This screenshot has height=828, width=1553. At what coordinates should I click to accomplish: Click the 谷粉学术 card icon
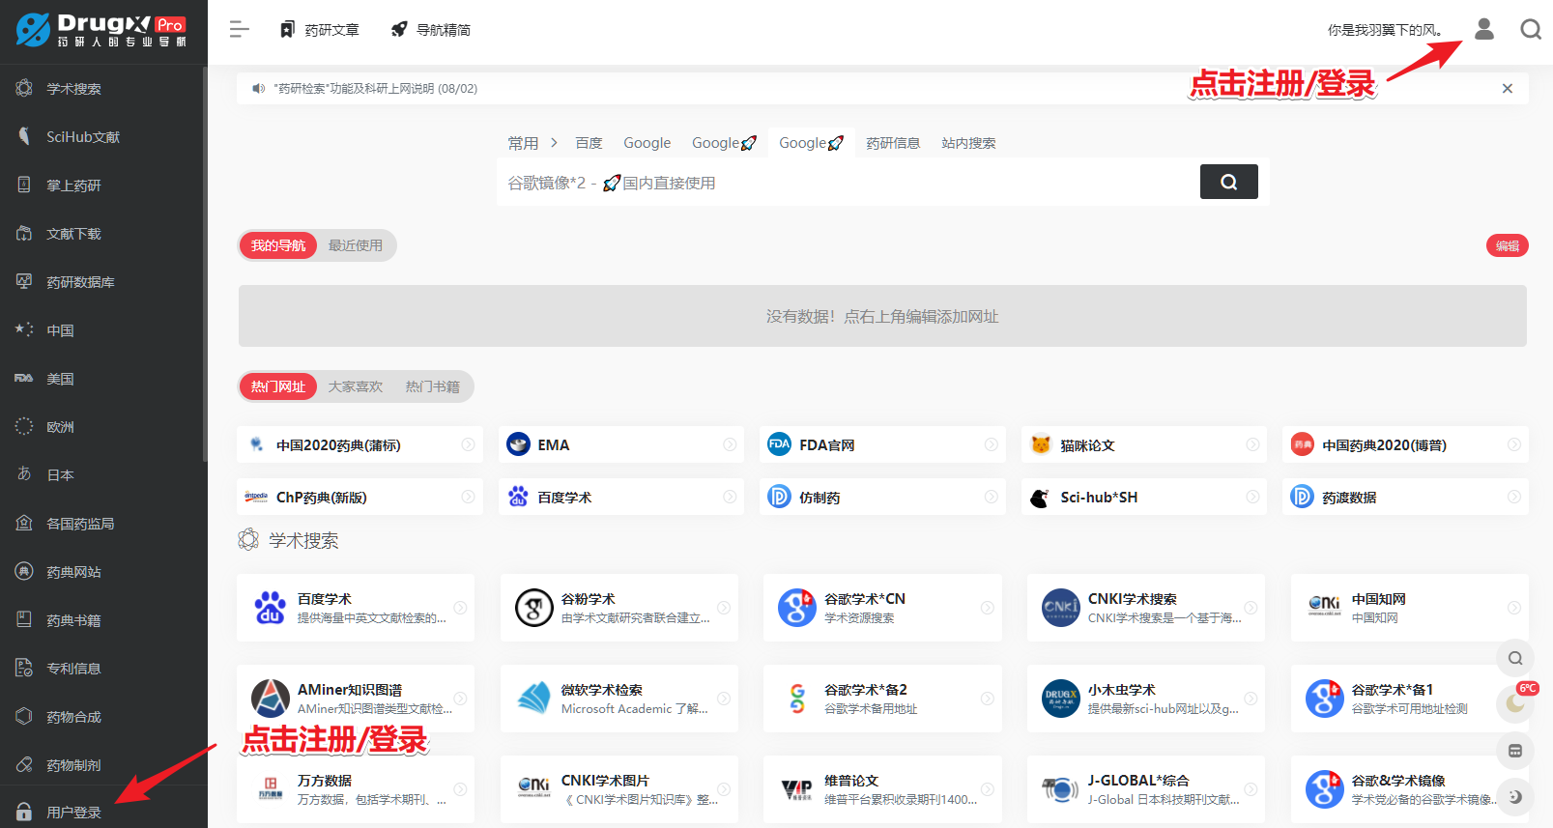tap(533, 608)
